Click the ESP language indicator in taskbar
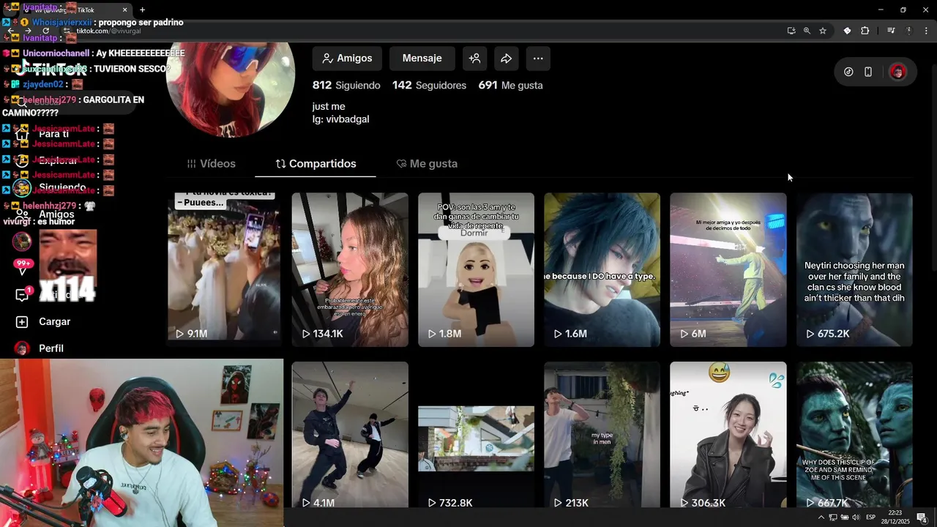This screenshot has height=527, width=937. 871,517
